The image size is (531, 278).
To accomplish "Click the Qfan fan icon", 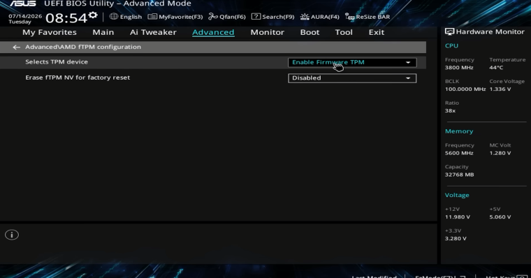I will pyautogui.click(x=212, y=16).
